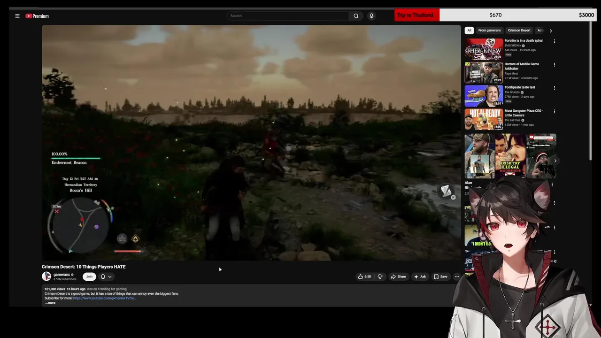Image resolution: width=601 pixels, height=338 pixels.
Task: Click the gameranx channel name
Action: coord(62,275)
